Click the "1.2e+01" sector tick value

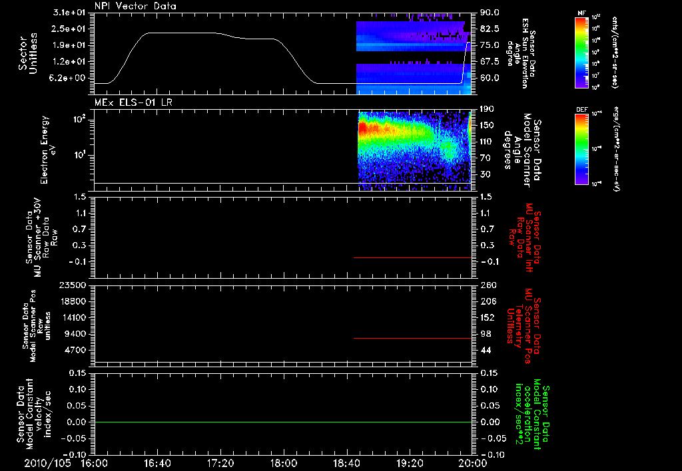tap(69, 61)
